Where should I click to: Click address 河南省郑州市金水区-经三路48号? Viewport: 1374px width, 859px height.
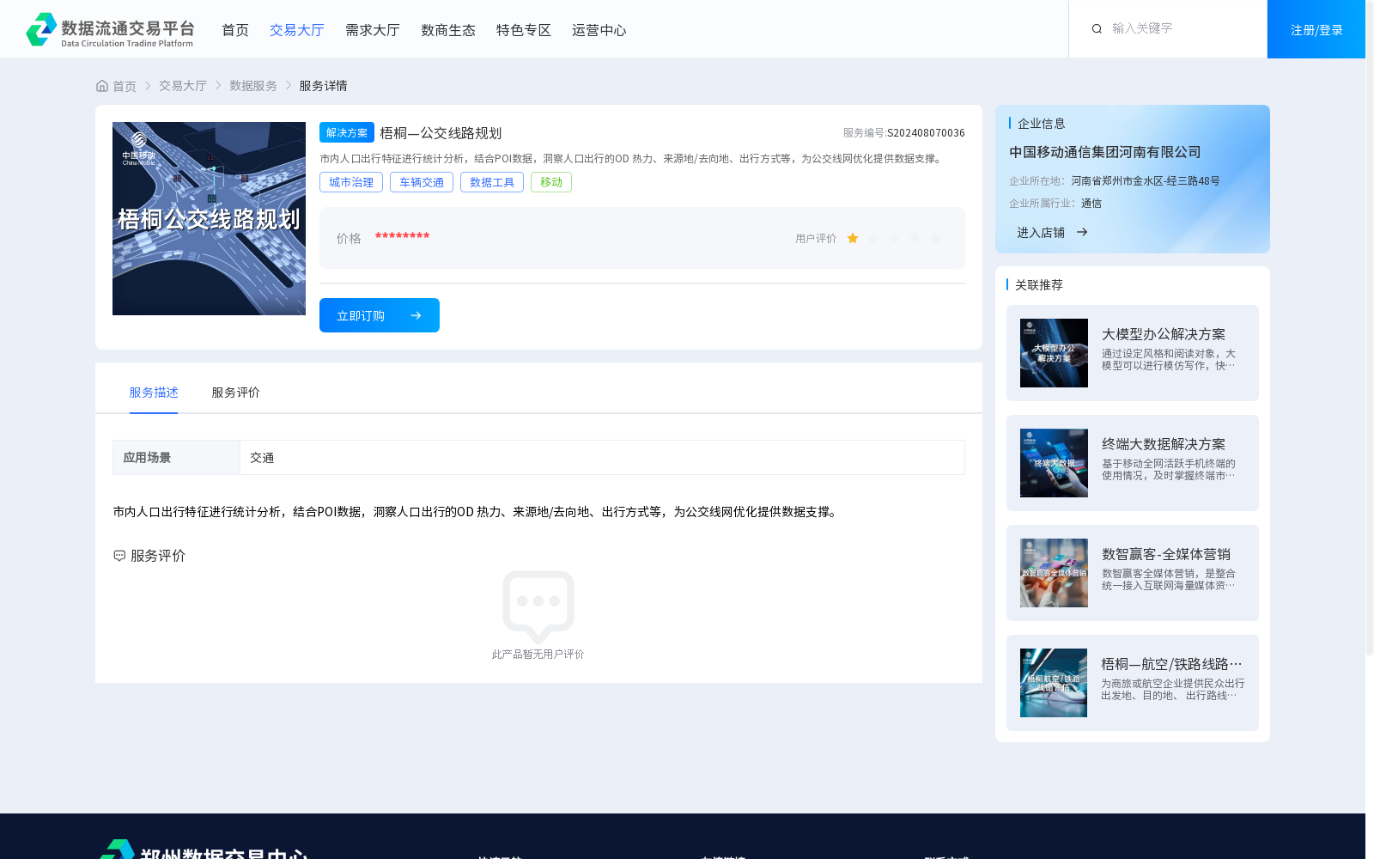click(1146, 181)
